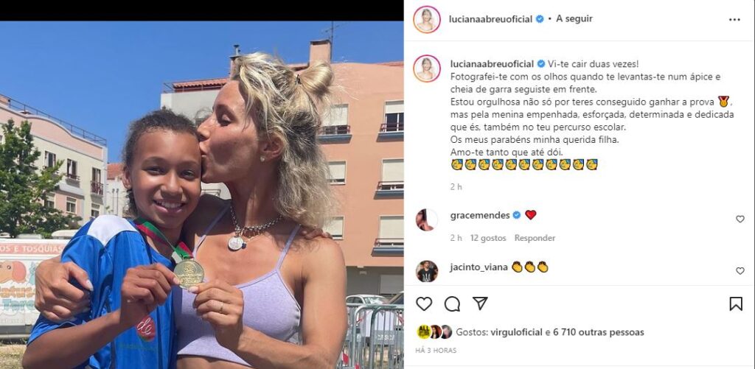Click the mother and daughter medal photo
This screenshot has width=755, height=369.
202,194
